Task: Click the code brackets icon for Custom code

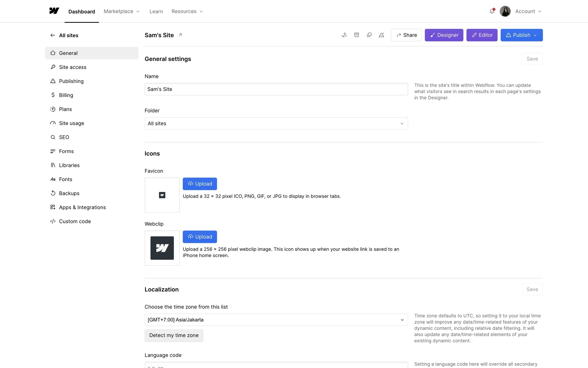Action: tap(53, 221)
